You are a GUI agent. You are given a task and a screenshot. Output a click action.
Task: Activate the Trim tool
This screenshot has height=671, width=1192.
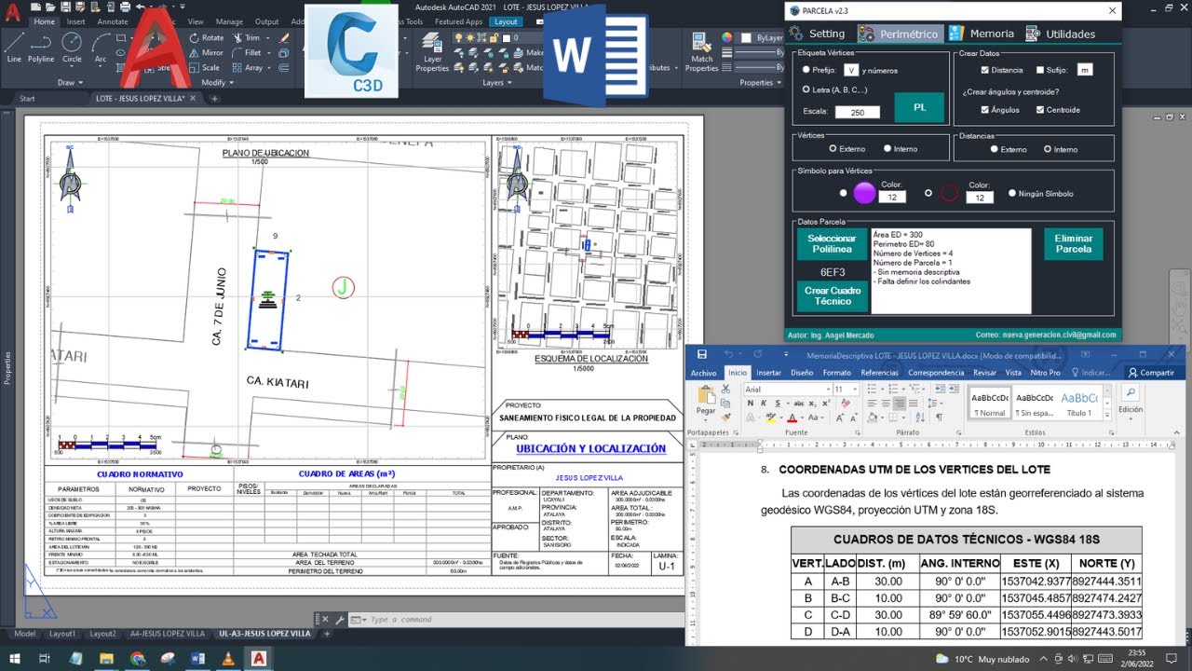[246, 38]
